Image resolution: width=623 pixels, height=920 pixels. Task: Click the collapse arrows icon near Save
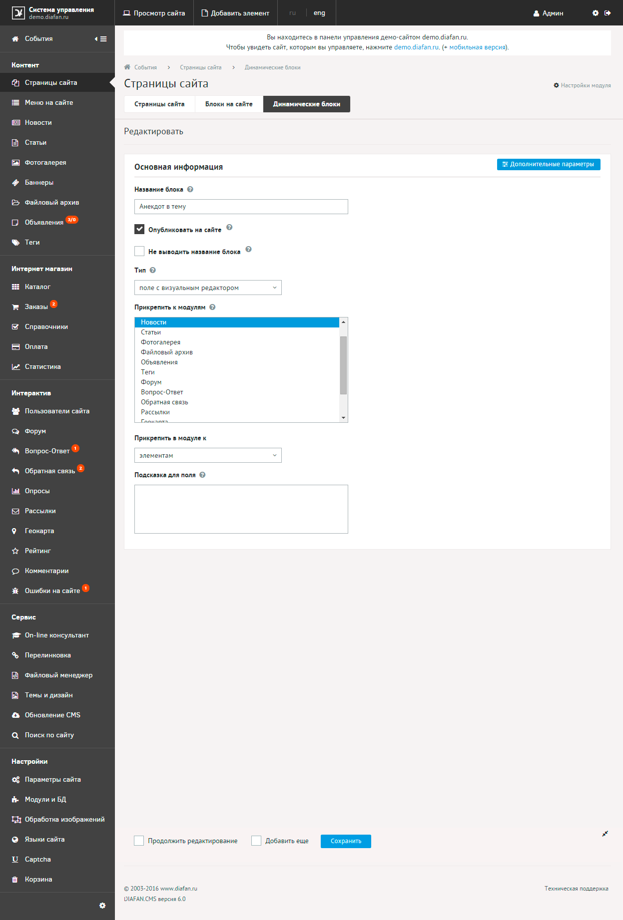coord(605,834)
